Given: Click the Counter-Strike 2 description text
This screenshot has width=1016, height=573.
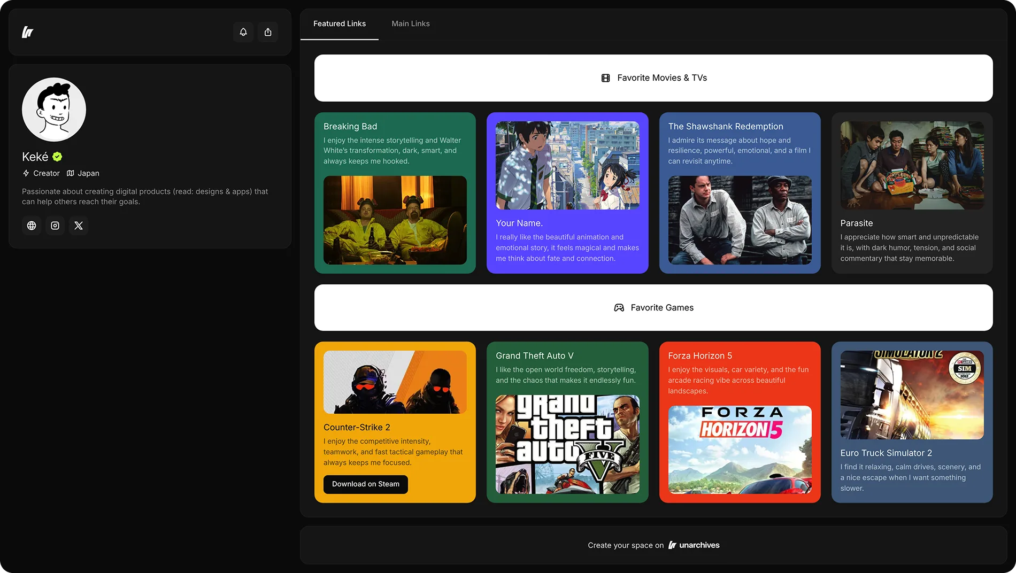Looking at the screenshot, I should (393, 452).
